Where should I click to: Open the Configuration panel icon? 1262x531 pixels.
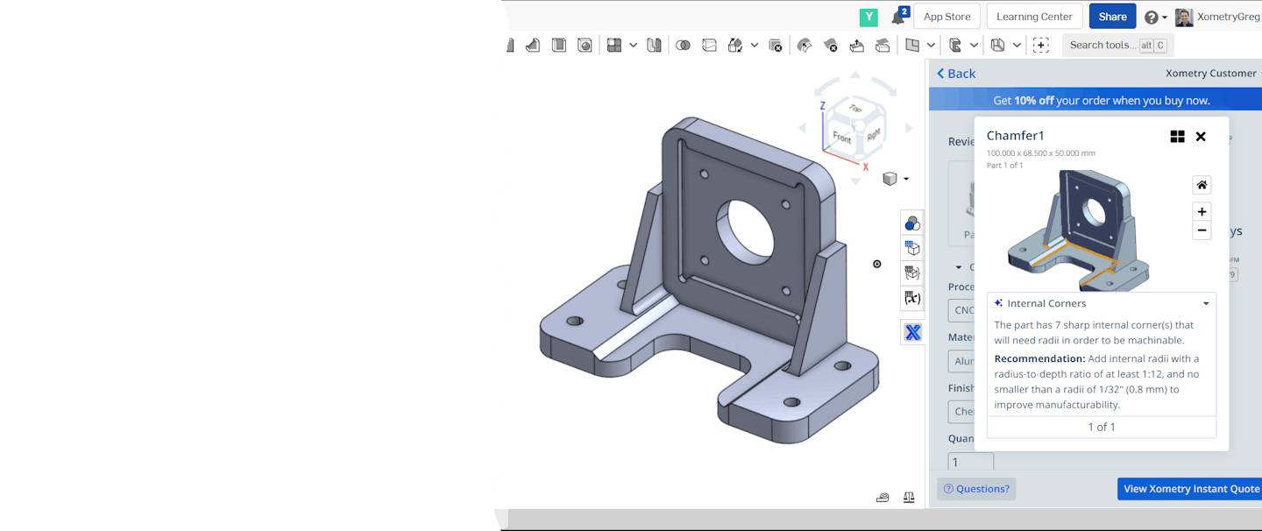(912, 248)
